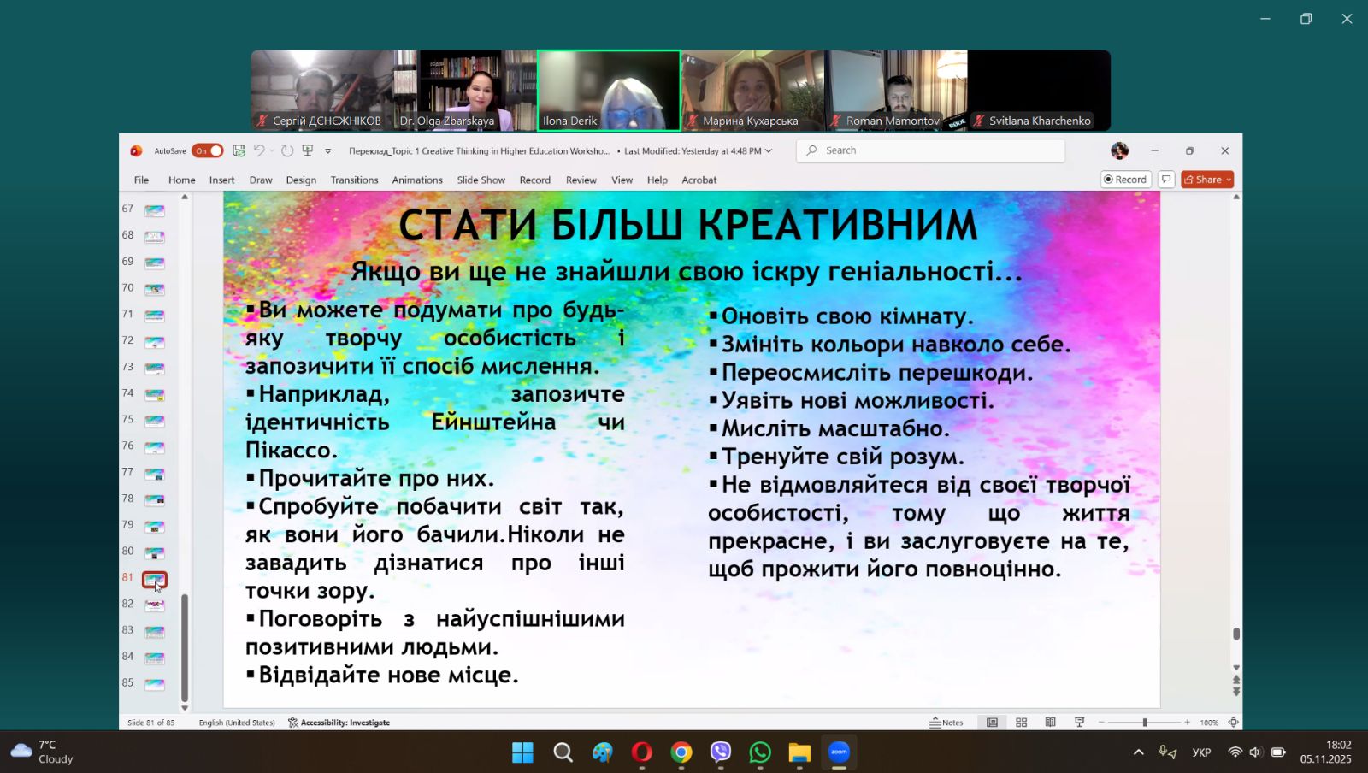Switch to Slide Sorter view
The width and height of the screenshot is (1368, 773).
[1021, 723]
